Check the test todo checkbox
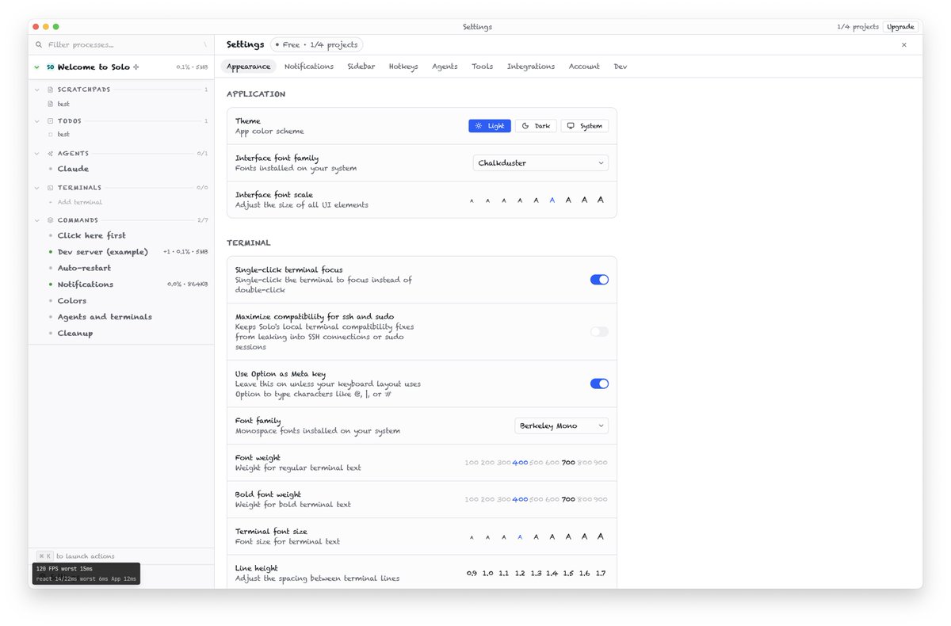Viewport: 951px width, 626px height. point(51,134)
